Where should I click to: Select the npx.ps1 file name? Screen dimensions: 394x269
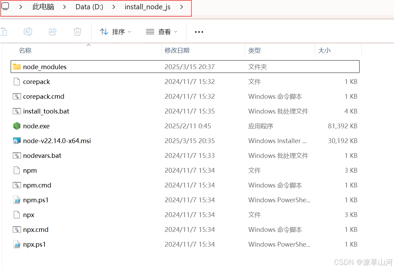[x=34, y=245]
